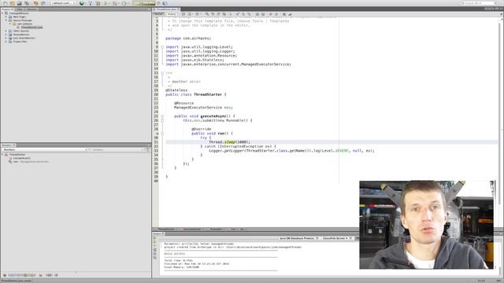
Task: Open the GlassFish Server 4 output tab
Action: pyautogui.click(x=337, y=238)
